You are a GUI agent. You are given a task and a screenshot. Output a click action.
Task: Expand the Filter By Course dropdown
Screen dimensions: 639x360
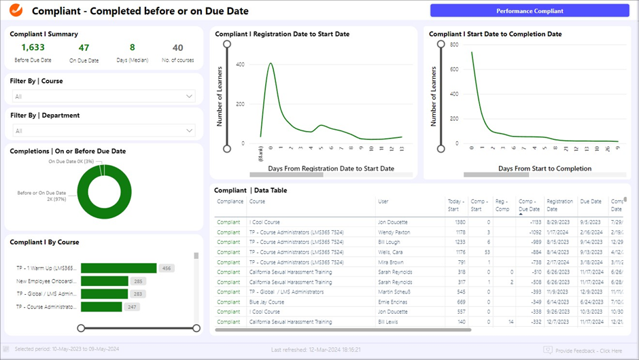(190, 96)
